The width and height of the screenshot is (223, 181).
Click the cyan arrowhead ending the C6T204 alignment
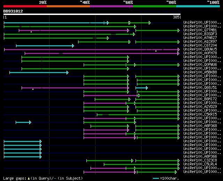pyautogui.click(x=73, y=46)
